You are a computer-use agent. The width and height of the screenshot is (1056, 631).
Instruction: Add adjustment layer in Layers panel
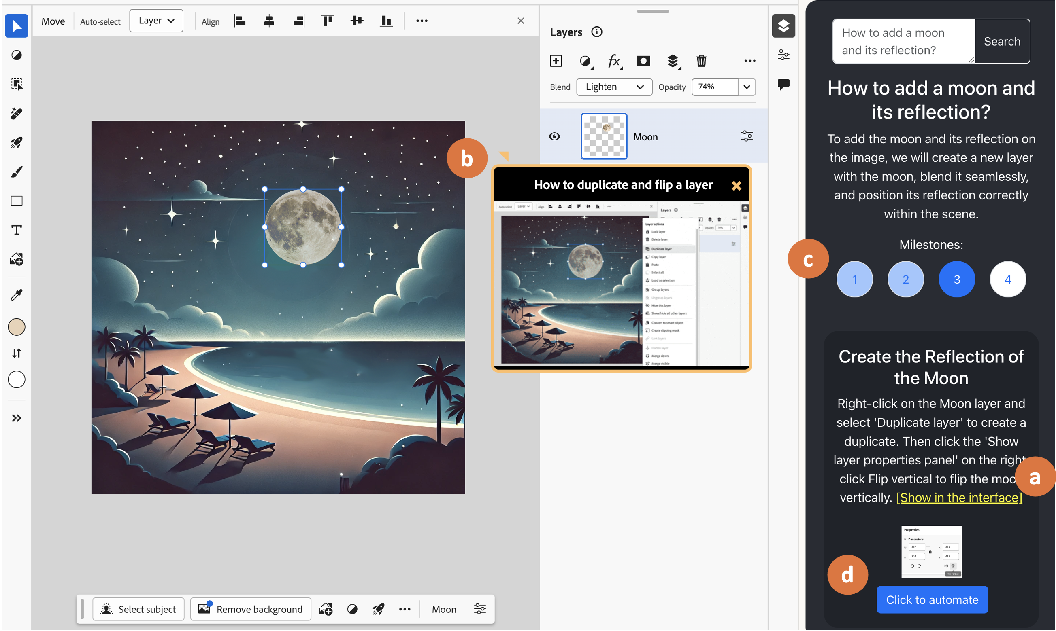pos(585,61)
